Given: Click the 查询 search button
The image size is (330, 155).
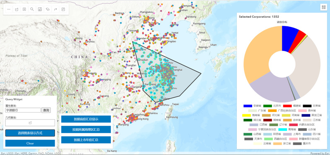Looking at the screenshot, I should point(46,110).
